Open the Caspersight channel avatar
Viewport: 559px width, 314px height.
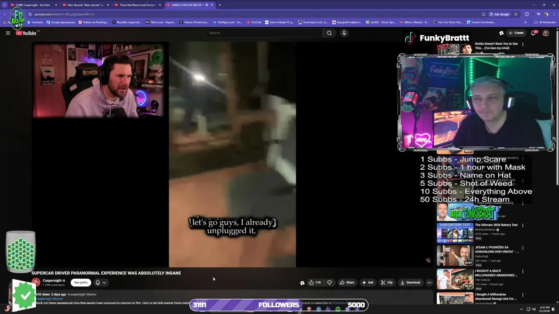tap(36, 283)
